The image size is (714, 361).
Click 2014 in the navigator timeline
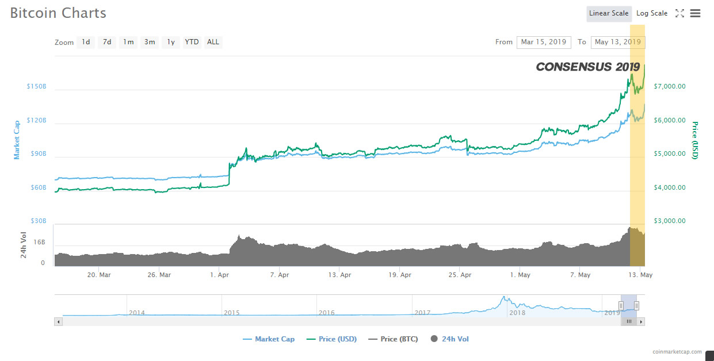(137, 313)
